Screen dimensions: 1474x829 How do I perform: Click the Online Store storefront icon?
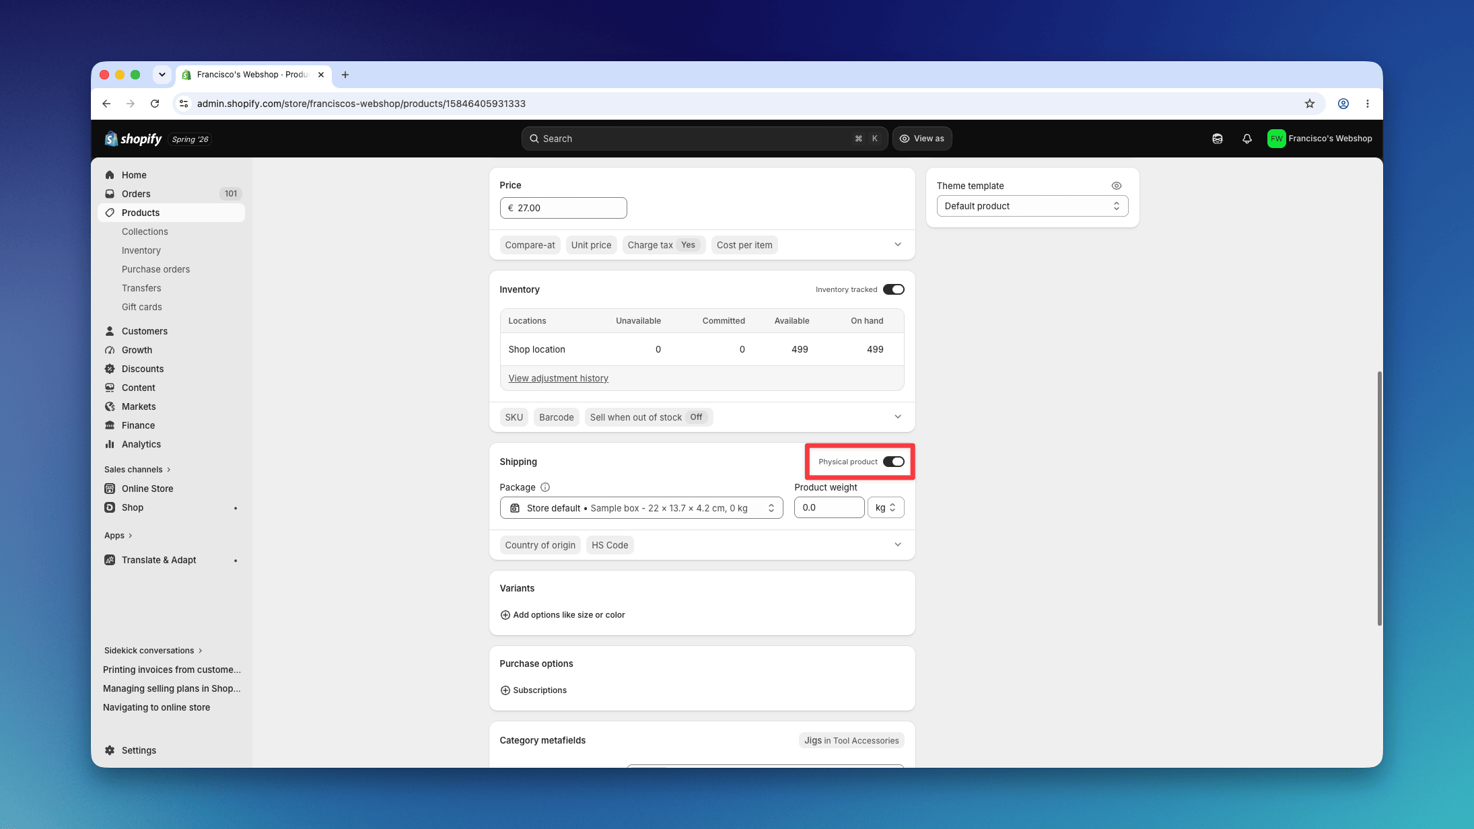coord(110,489)
